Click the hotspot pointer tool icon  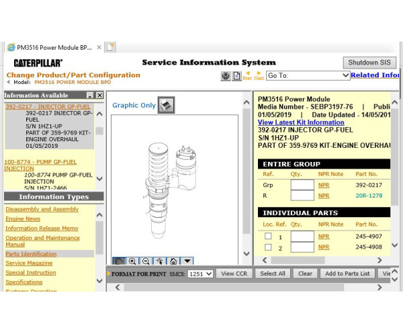(x=160, y=261)
